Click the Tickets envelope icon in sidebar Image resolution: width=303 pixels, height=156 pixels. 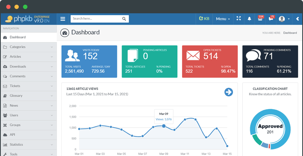[5, 86]
